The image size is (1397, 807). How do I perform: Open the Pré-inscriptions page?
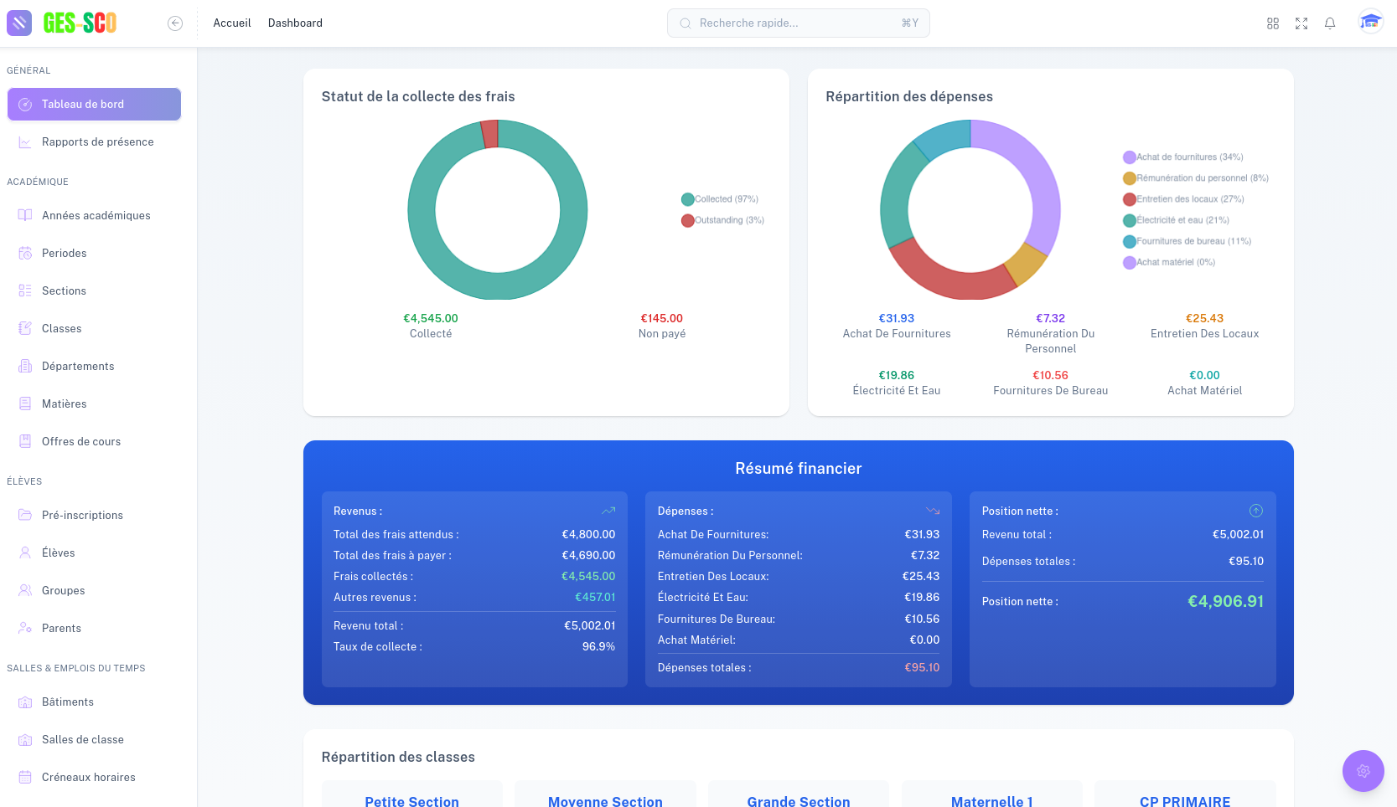[x=81, y=515]
